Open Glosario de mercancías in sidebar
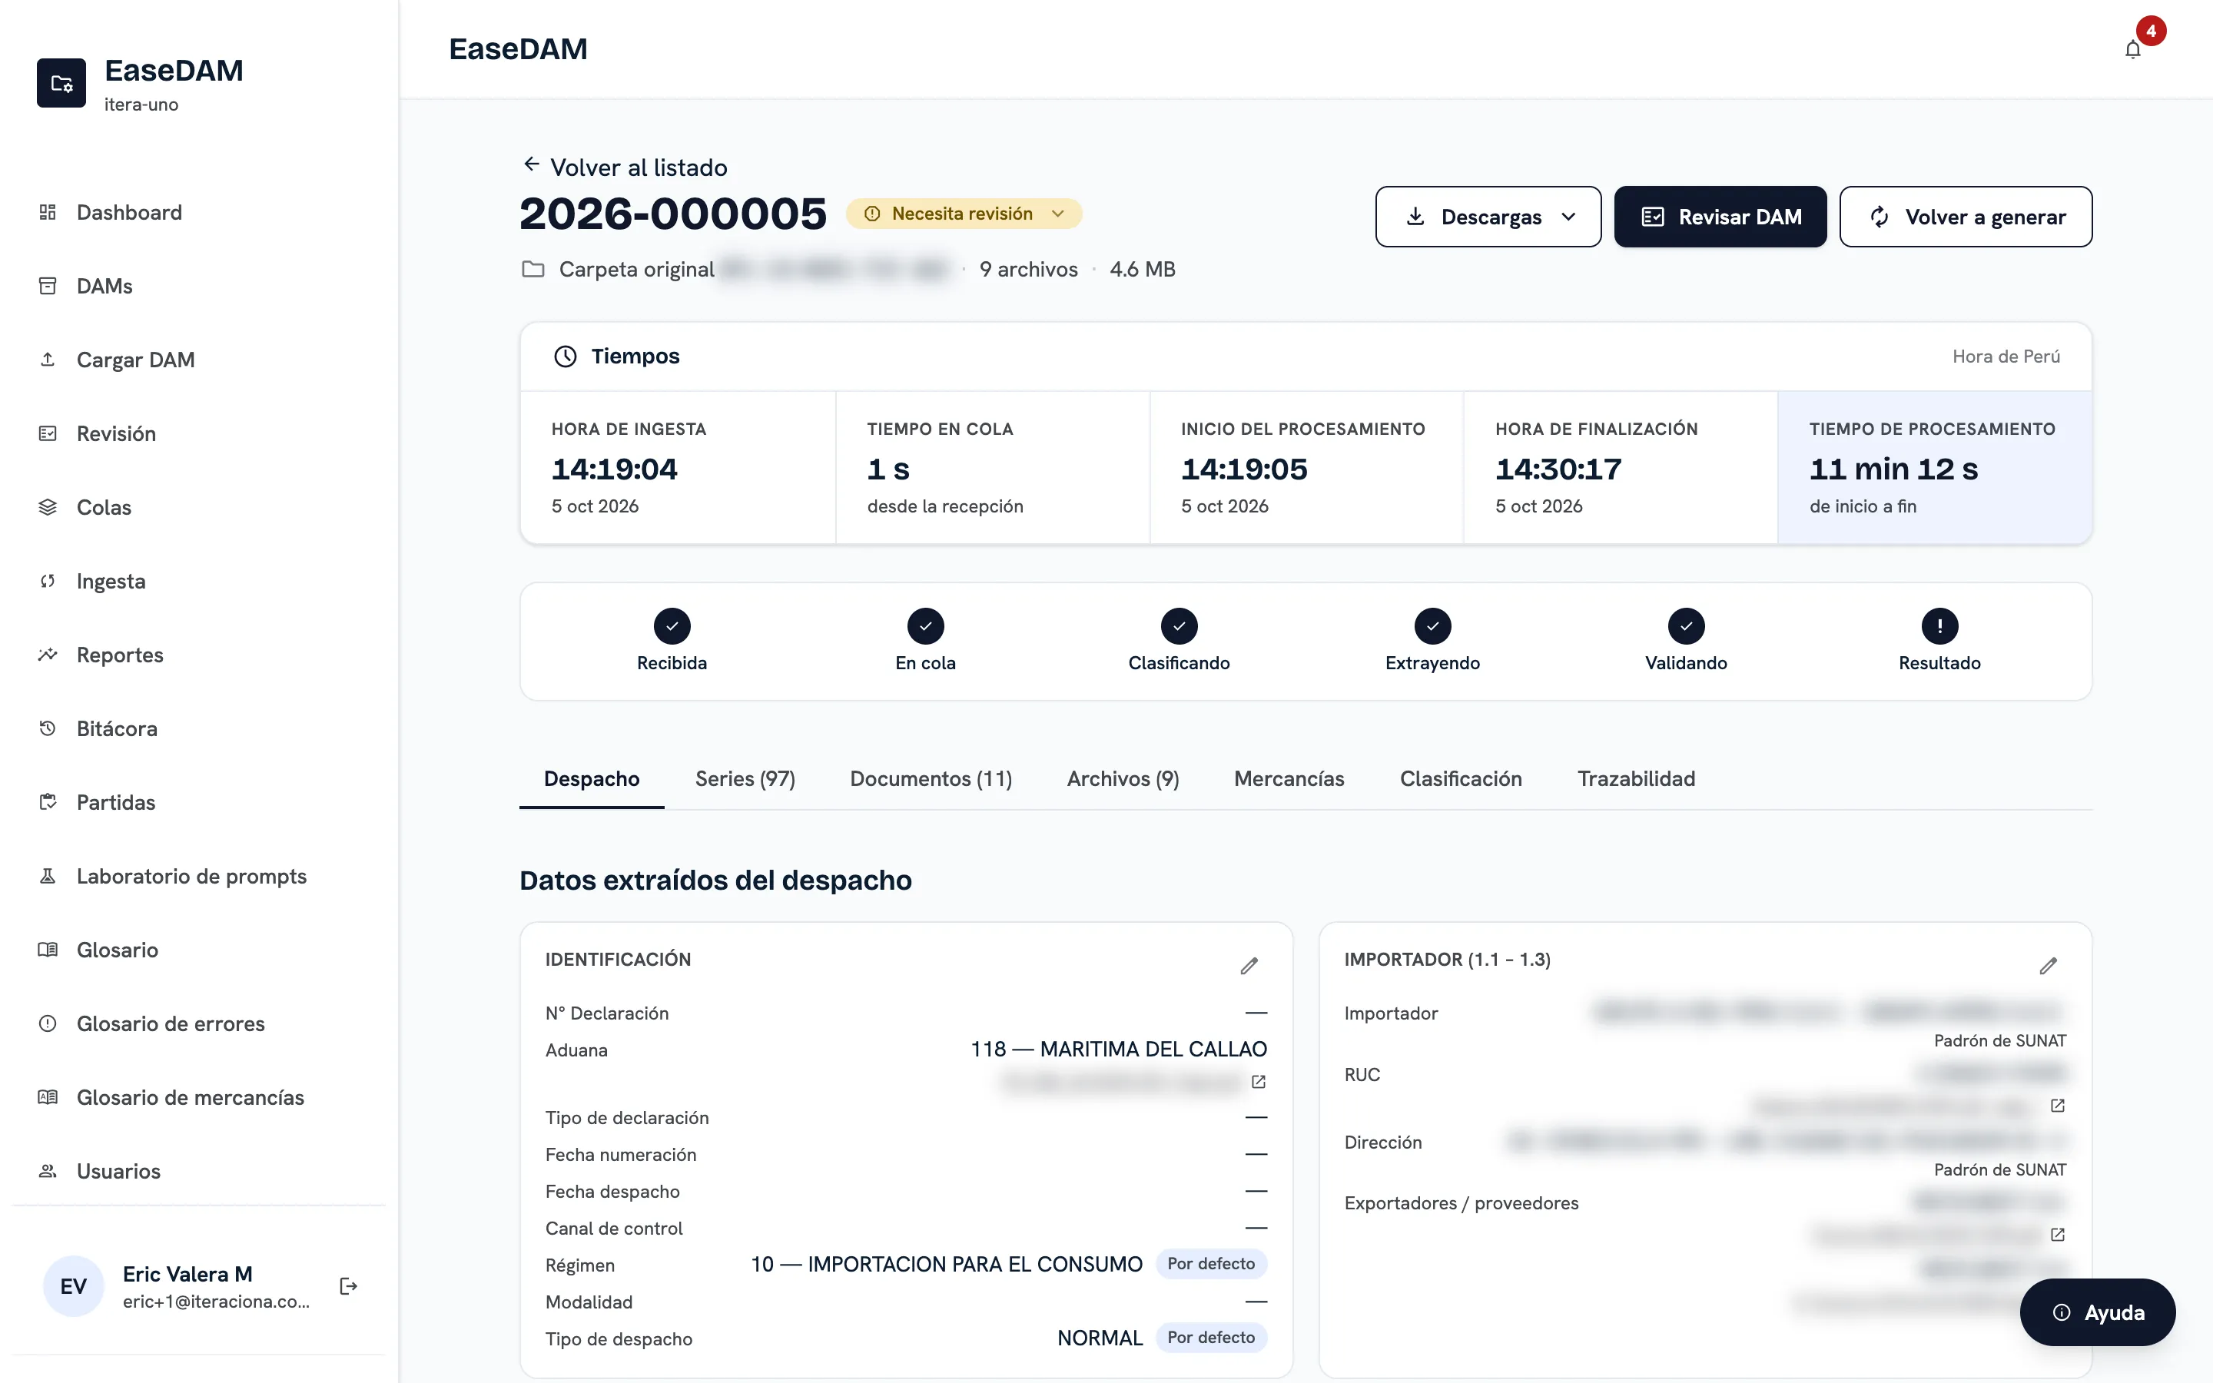 (199, 1098)
